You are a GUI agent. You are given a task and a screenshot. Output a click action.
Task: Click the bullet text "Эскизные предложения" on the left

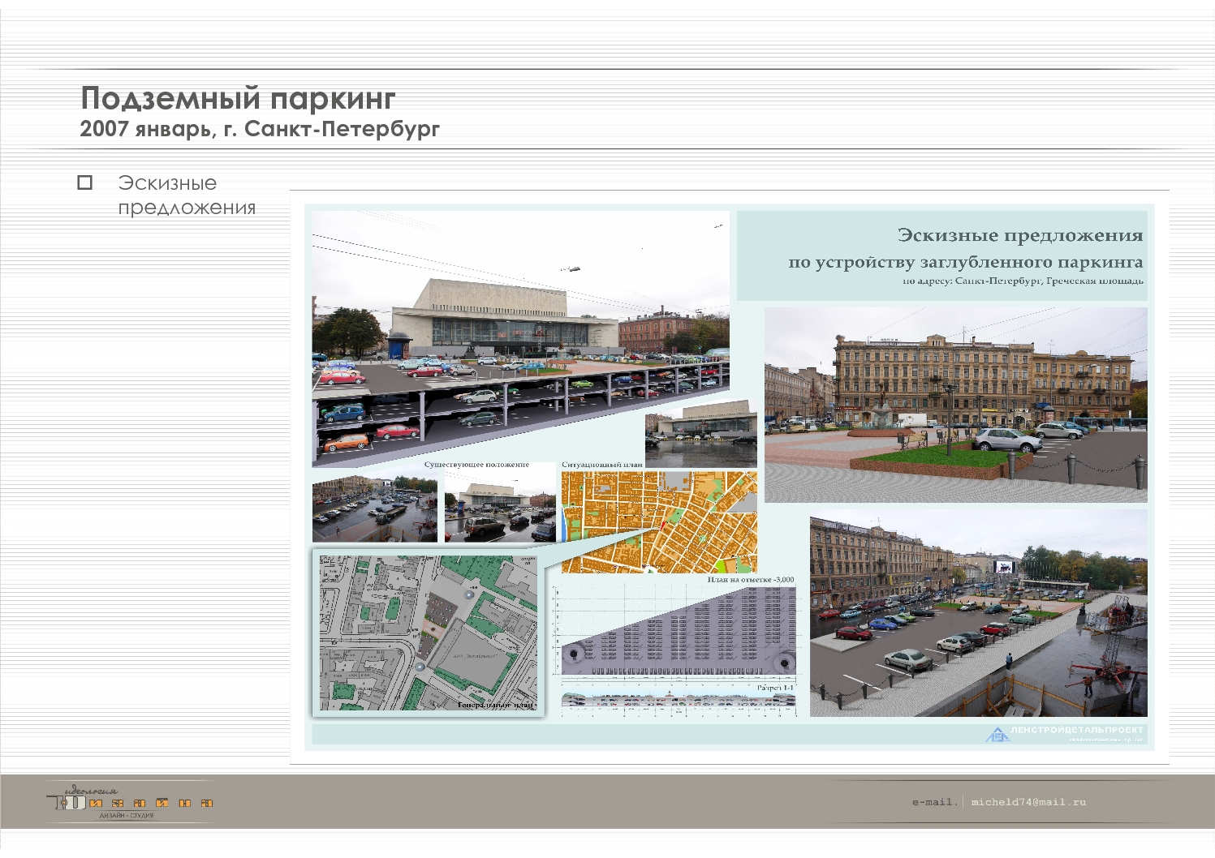click(187, 195)
